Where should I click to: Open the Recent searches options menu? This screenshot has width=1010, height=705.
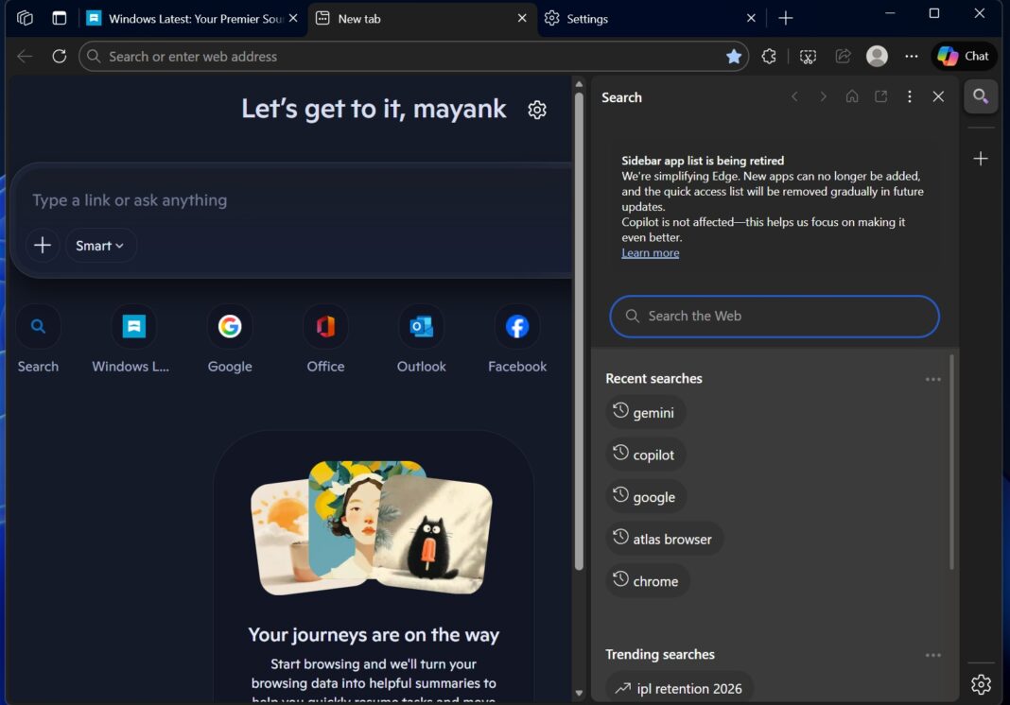point(933,378)
